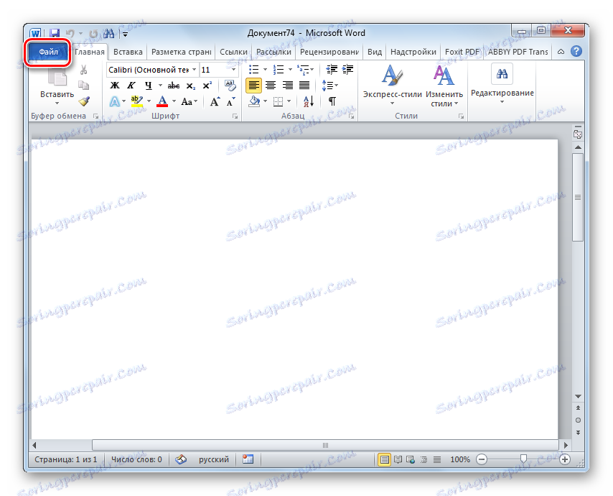The image size is (613, 496).
Task: Toggle subscript formatting
Action: (x=190, y=86)
